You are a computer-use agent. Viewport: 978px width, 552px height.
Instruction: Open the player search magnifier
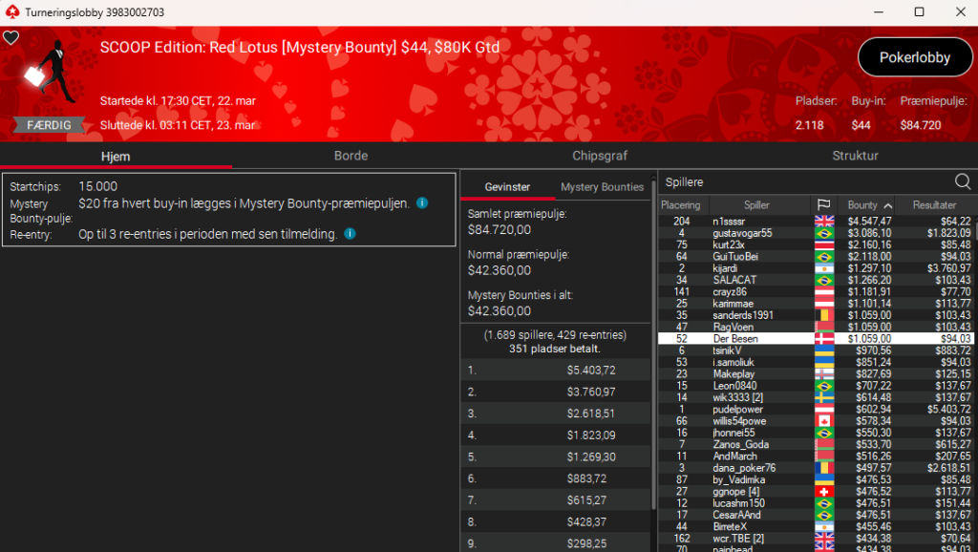(963, 181)
